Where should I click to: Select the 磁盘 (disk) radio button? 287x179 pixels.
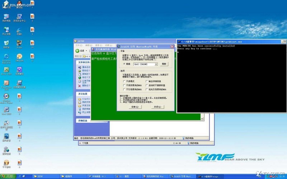(124, 64)
